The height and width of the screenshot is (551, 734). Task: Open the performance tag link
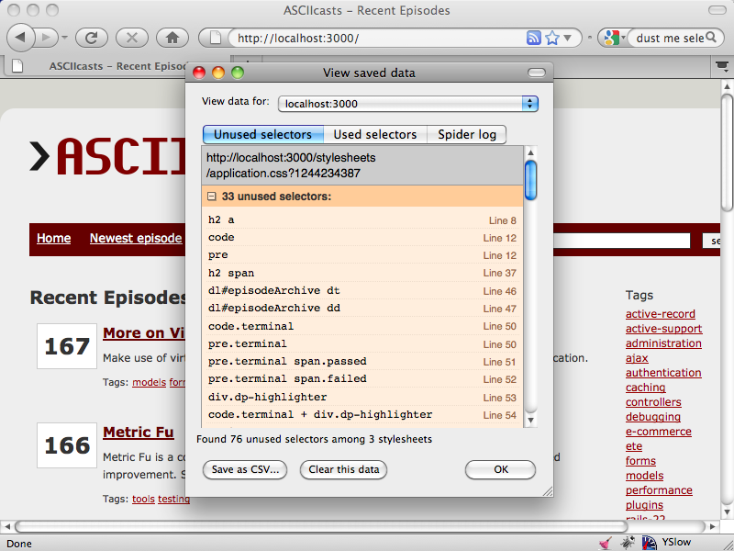click(x=659, y=490)
